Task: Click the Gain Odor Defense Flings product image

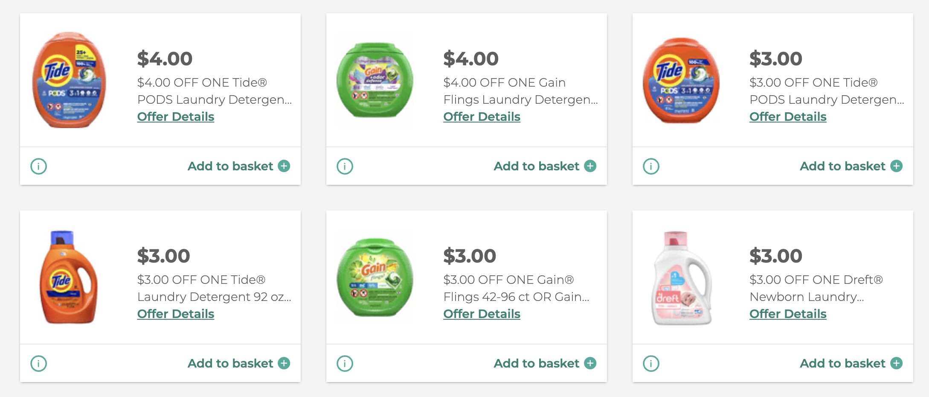Action: coord(375,80)
